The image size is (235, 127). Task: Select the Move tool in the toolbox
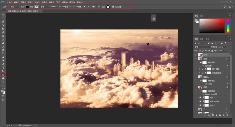(x=3, y=15)
